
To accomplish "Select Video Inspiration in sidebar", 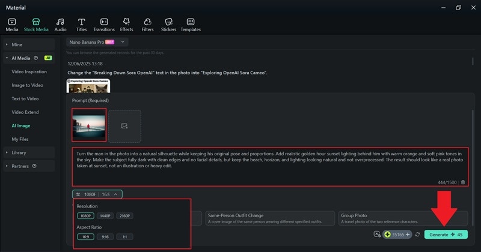I will tap(29, 71).
